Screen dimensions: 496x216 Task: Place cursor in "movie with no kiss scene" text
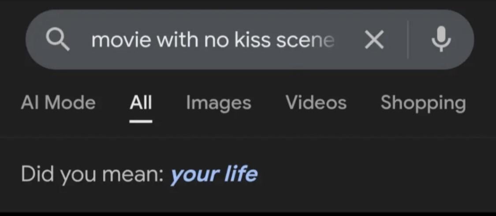(x=213, y=40)
